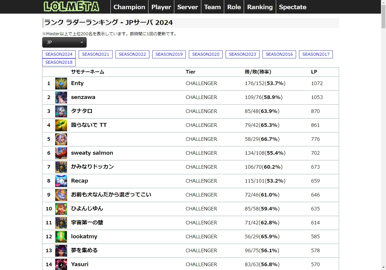This screenshot has width=386, height=270.
Task: Select lookatmy's green arrow avatar icon
Action: click(61, 237)
